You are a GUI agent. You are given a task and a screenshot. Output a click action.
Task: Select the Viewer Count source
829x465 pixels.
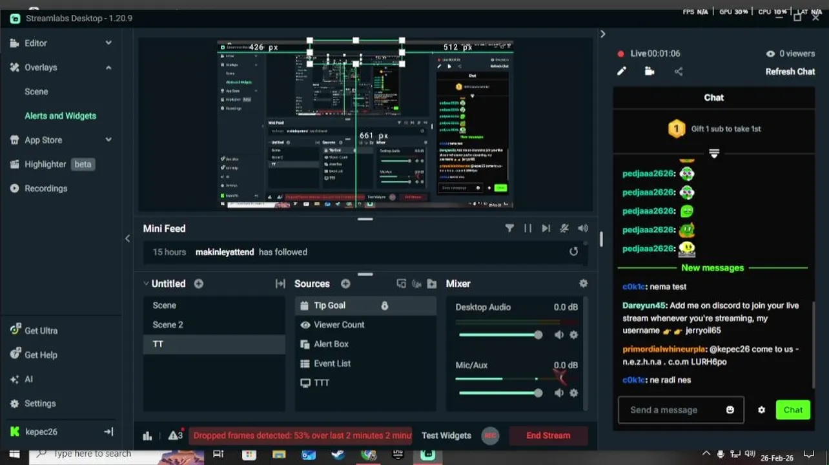click(x=365, y=325)
